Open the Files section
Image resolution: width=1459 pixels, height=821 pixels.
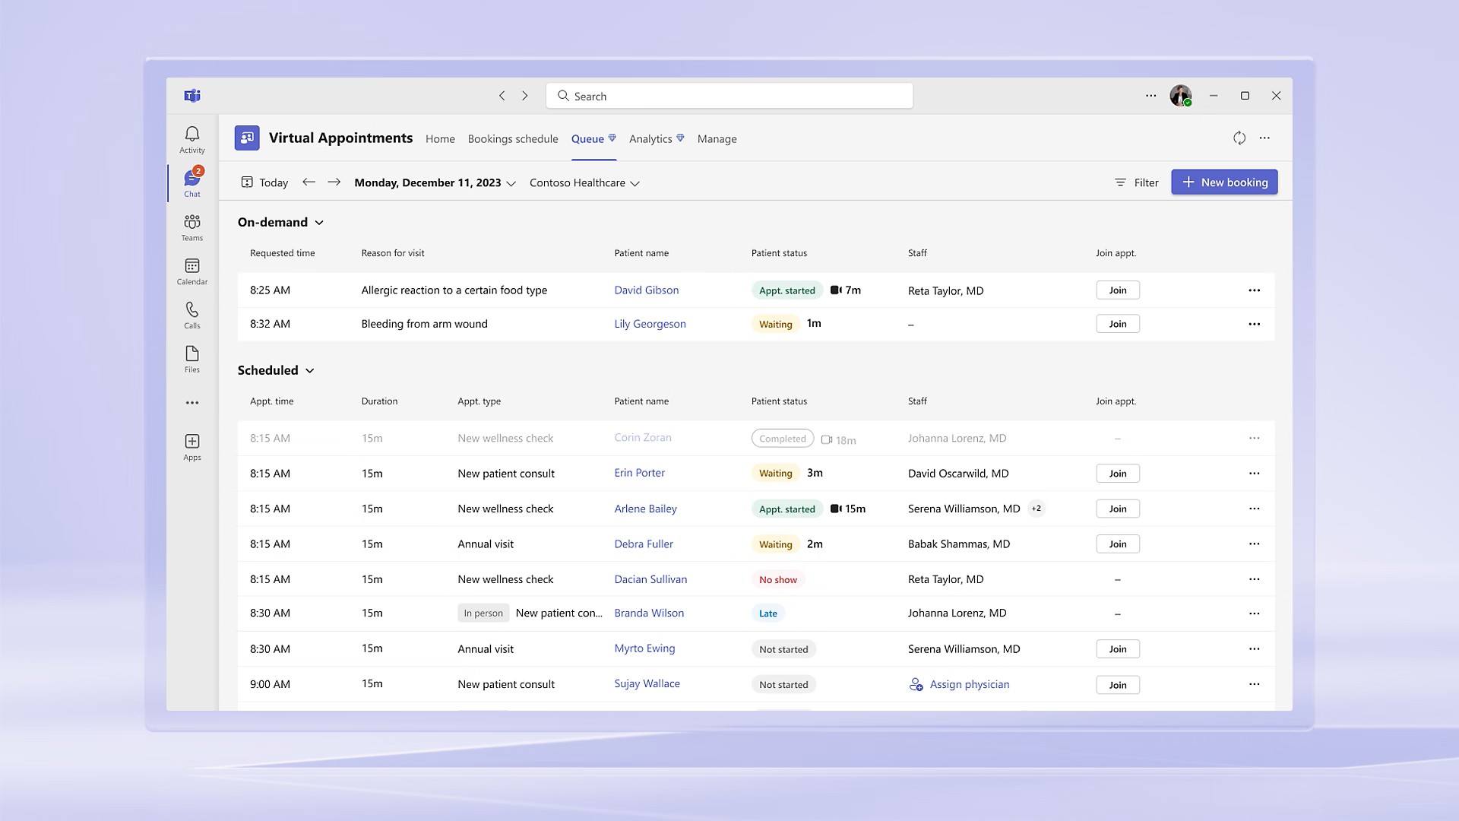(192, 359)
